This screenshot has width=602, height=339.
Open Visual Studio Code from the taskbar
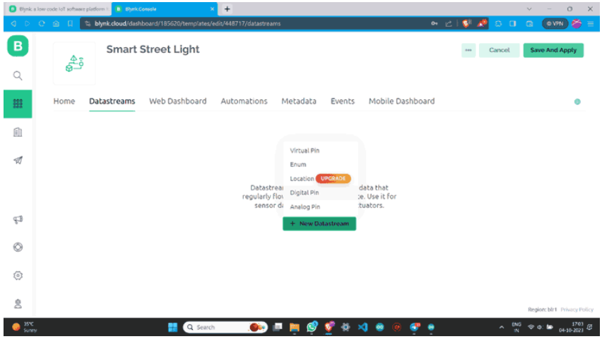pyautogui.click(x=362, y=328)
